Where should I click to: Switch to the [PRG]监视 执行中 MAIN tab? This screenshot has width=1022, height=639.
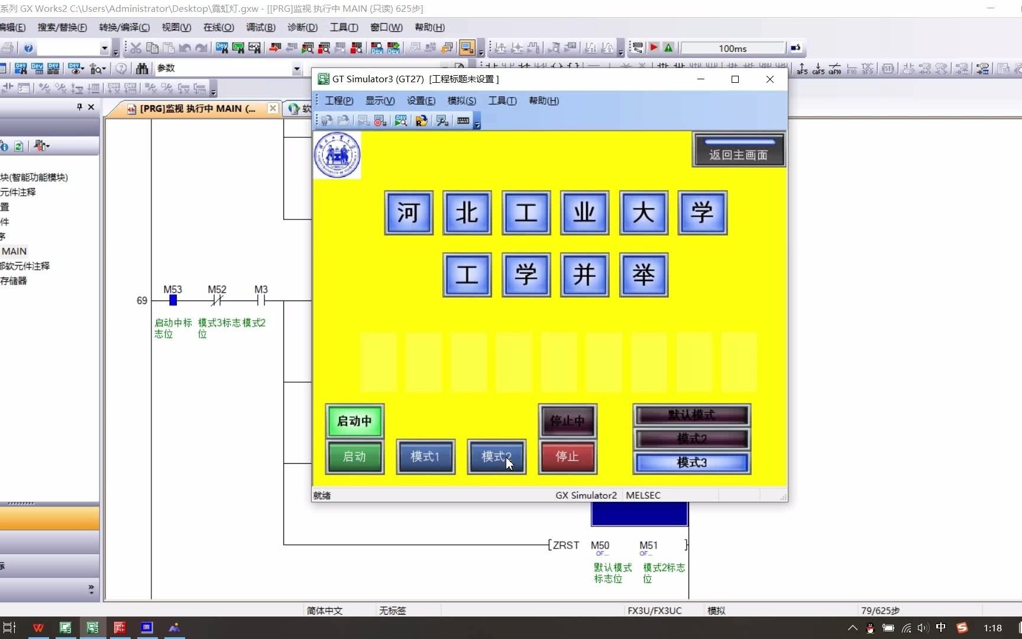(x=198, y=108)
